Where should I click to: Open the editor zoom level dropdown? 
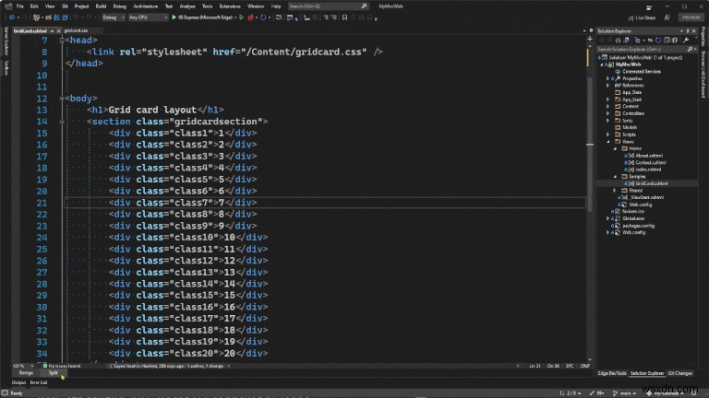23,366
